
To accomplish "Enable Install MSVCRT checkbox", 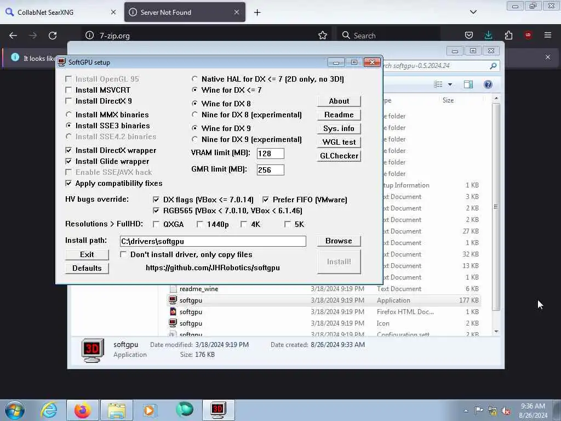I will pos(68,90).
